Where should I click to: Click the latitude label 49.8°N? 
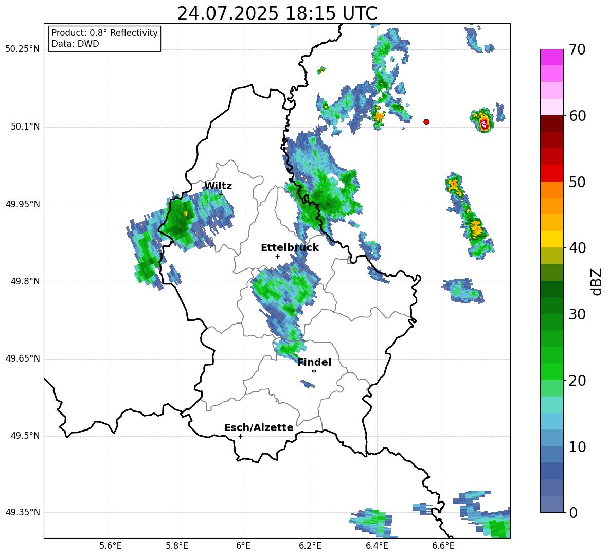[25, 281]
